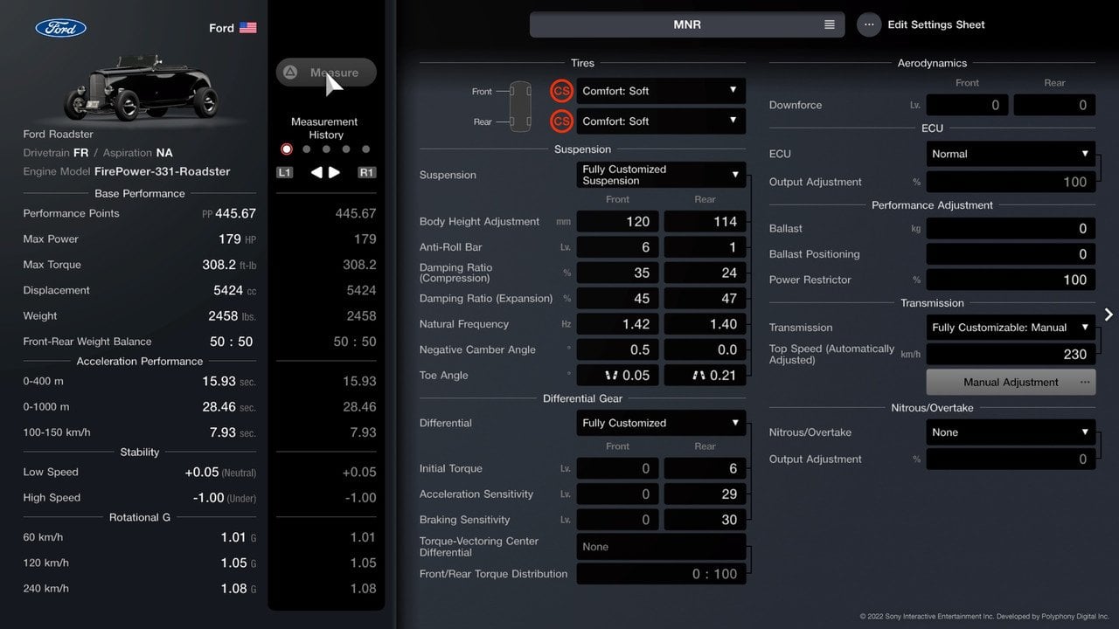Select front Natural Frequency value 1.42
The image size is (1119, 629).
coord(617,324)
